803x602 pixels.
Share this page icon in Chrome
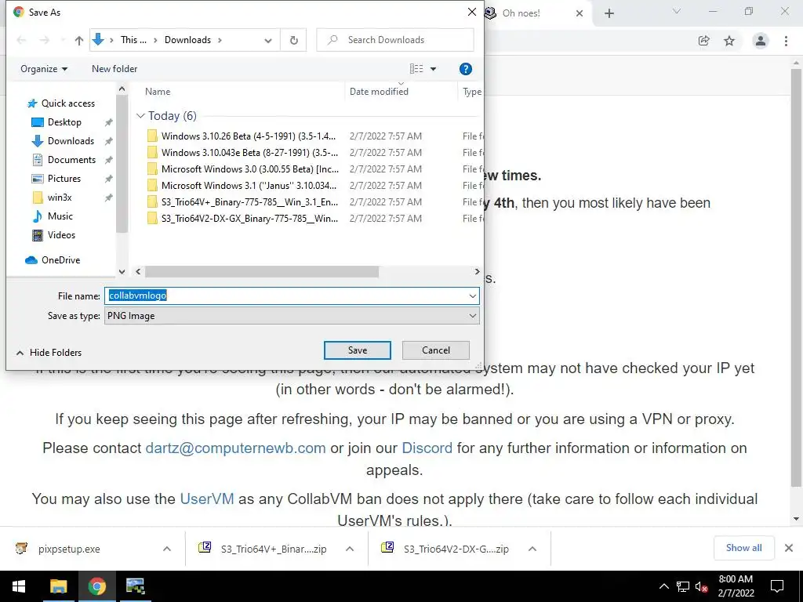(704, 41)
